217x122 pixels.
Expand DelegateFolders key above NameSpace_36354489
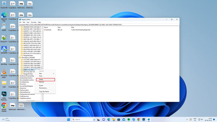click(20, 56)
